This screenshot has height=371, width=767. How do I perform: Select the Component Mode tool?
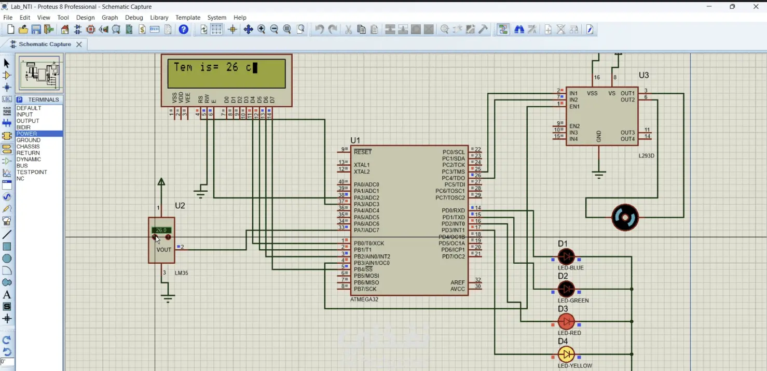click(x=7, y=75)
